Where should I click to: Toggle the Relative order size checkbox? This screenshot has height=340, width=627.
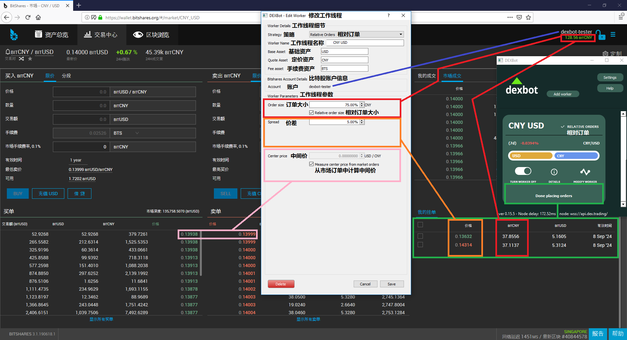(x=312, y=113)
